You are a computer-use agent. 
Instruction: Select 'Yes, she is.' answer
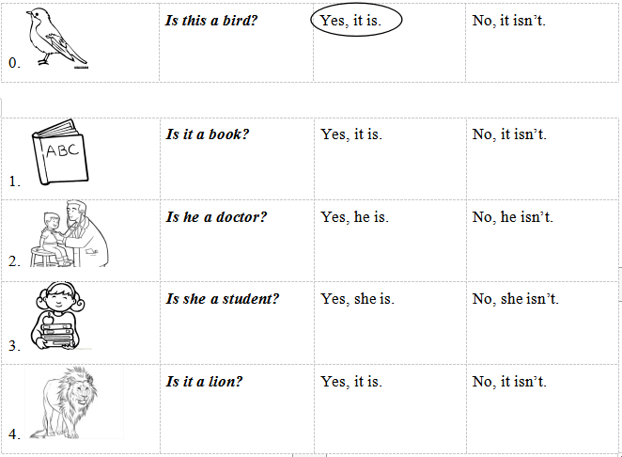pos(357,299)
